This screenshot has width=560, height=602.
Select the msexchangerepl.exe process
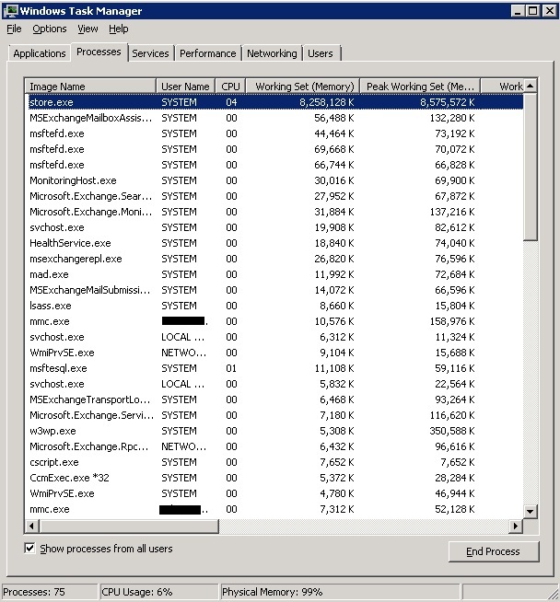click(x=275, y=259)
